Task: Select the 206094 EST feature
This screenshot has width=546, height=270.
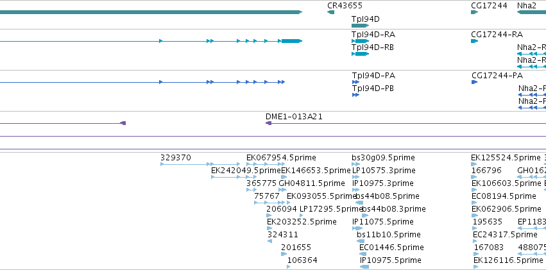Action: (269, 215)
